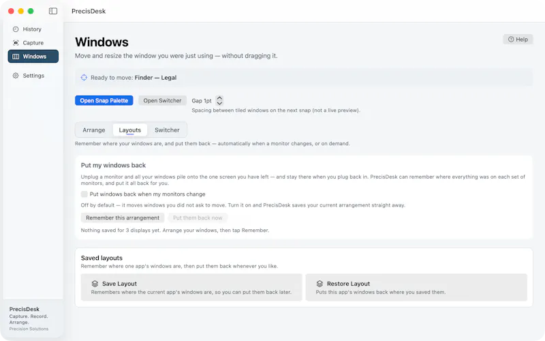This screenshot has height=341, width=545.
Task: Click the 'Spacing between tiled windows' hint text
Action: click(x=276, y=110)
